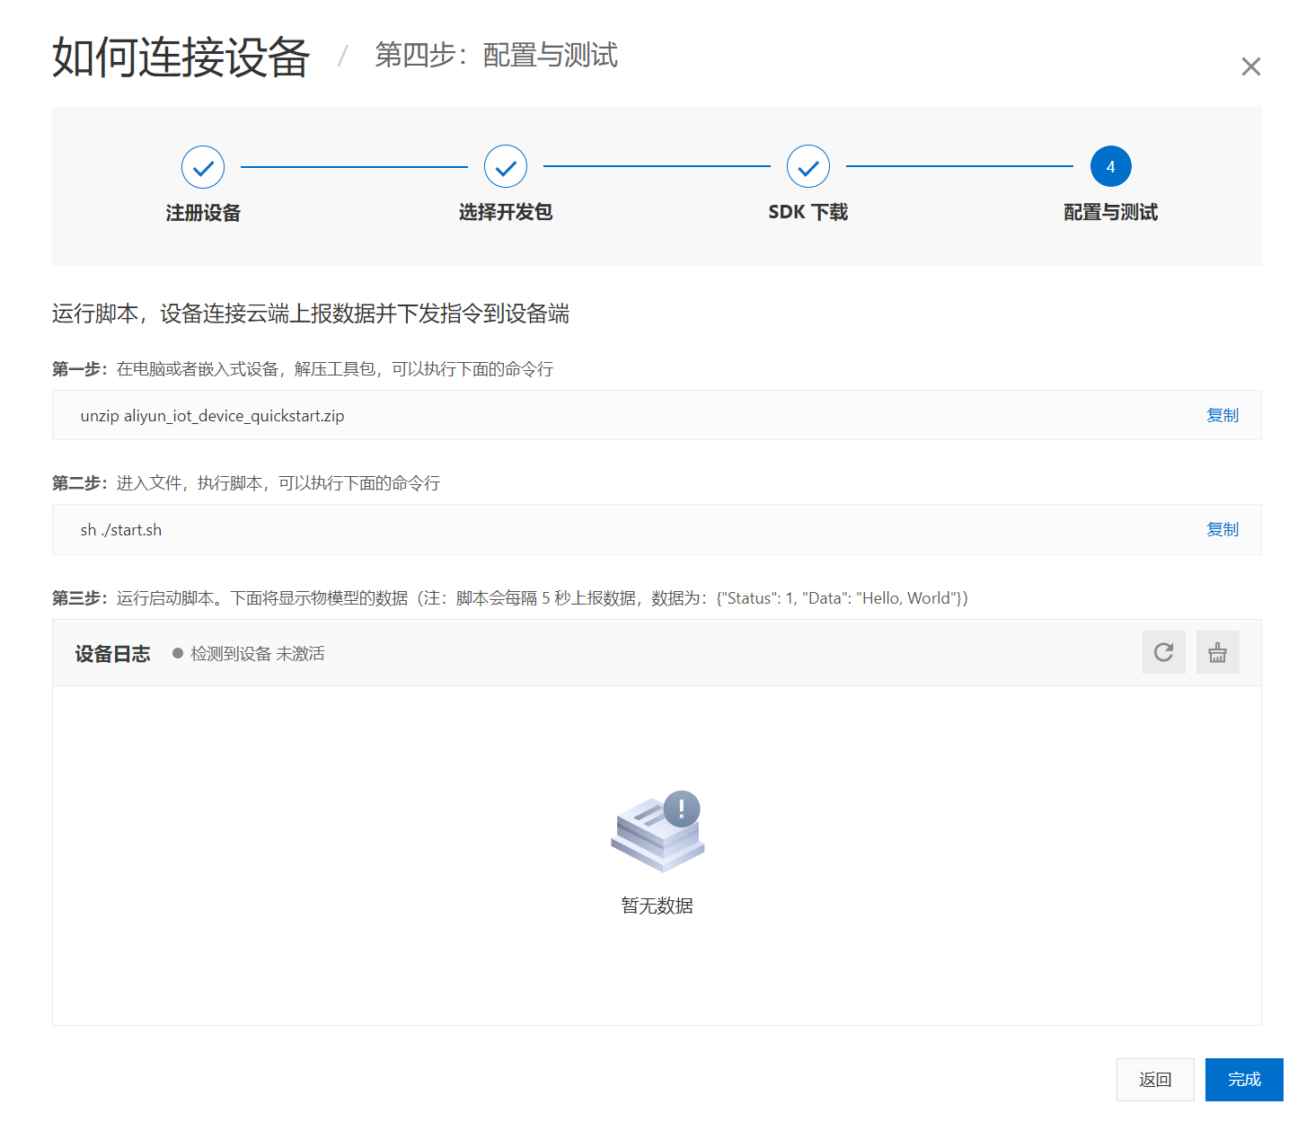
Task: Click the status dot before 检测到设备
Action: (176, 653)
